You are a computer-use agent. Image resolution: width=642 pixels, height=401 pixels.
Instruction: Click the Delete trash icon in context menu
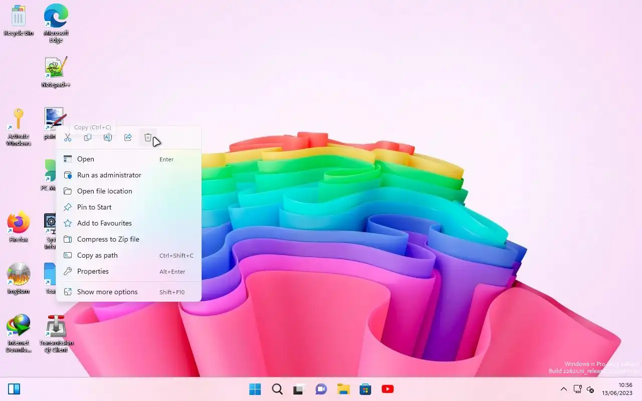[x=148, y=137]
